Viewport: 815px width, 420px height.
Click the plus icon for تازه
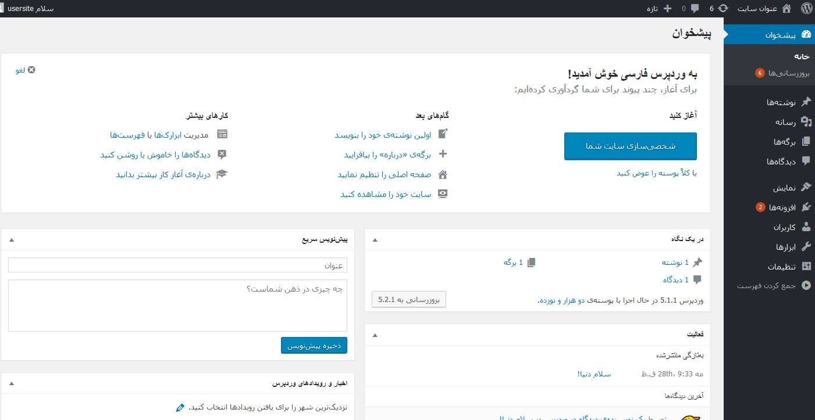click(667, 9)
